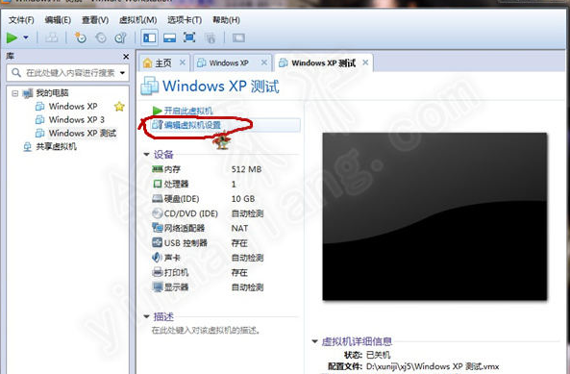The width and height of the screenshot is (570, 374).
Task: Collapse the 描述 section
Action: tap(146, 316)
